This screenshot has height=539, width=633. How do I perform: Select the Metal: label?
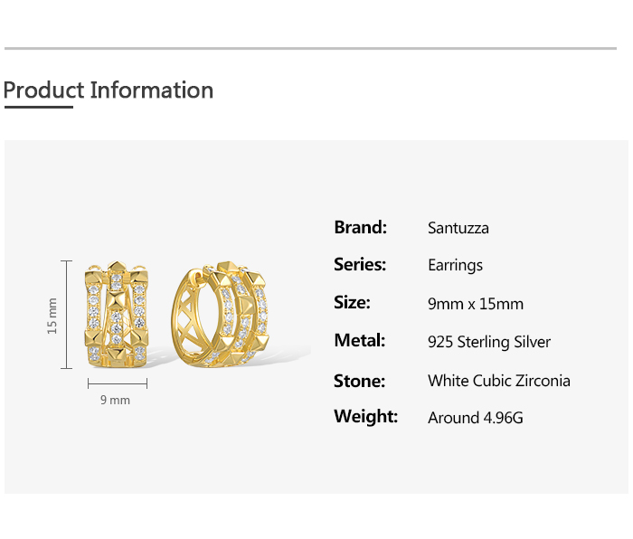(x=359, y=340)
